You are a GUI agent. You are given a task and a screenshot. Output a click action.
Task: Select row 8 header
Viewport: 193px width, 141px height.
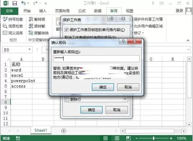[x=6, y=102]
